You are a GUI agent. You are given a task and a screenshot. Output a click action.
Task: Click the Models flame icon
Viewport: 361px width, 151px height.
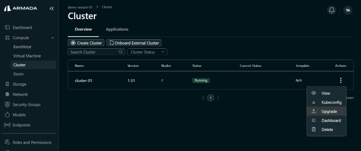coord(7,115)
